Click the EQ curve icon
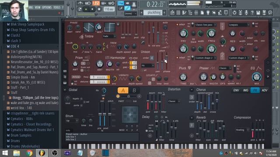Screen dimensions: 280x157 pyautogui.click(x=259, y=68)
